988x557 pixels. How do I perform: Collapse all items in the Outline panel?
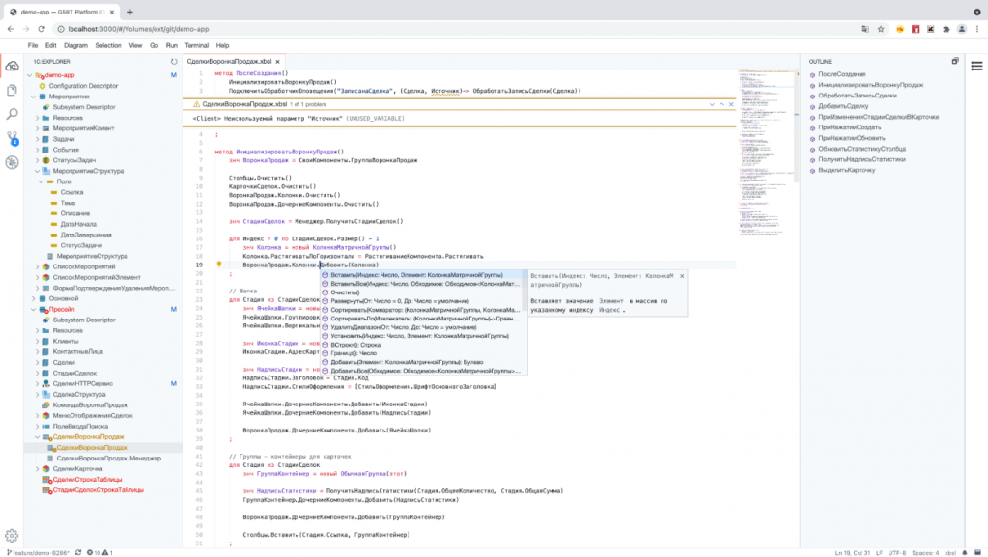click(x=954, y=61)
